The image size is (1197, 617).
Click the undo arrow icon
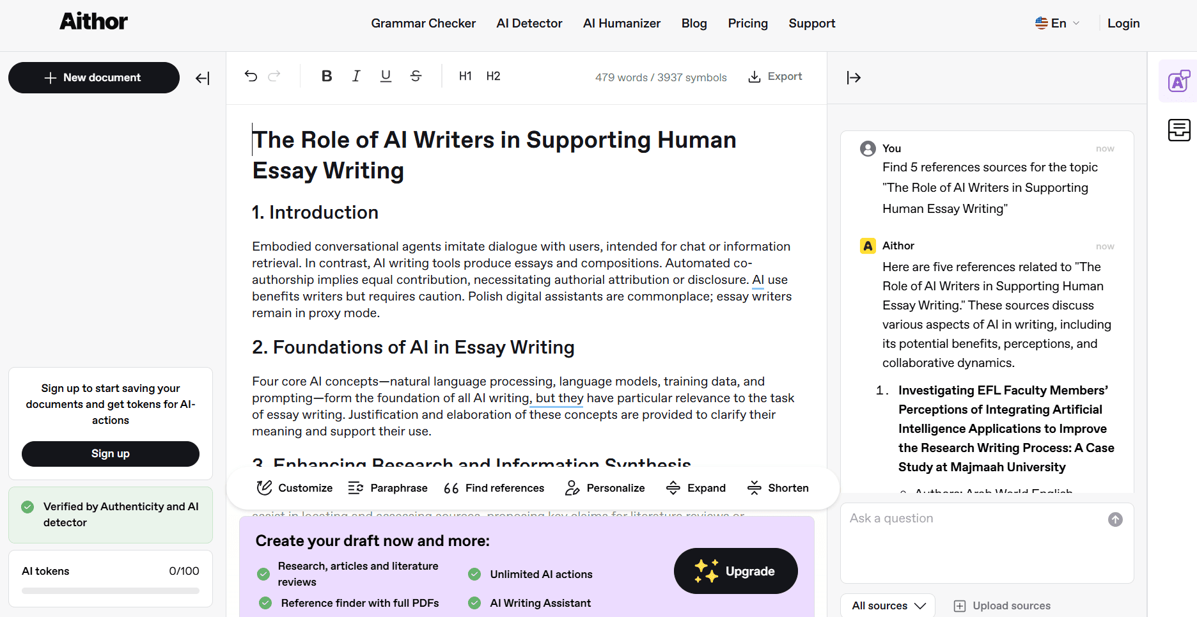click(x=251, y=75)
